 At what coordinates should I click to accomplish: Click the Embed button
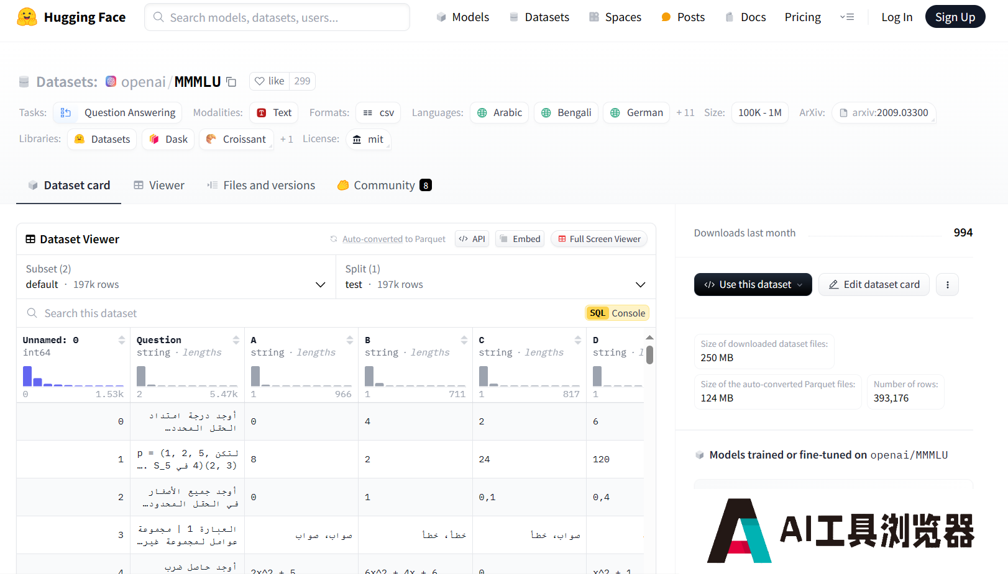tap(520, 239)
